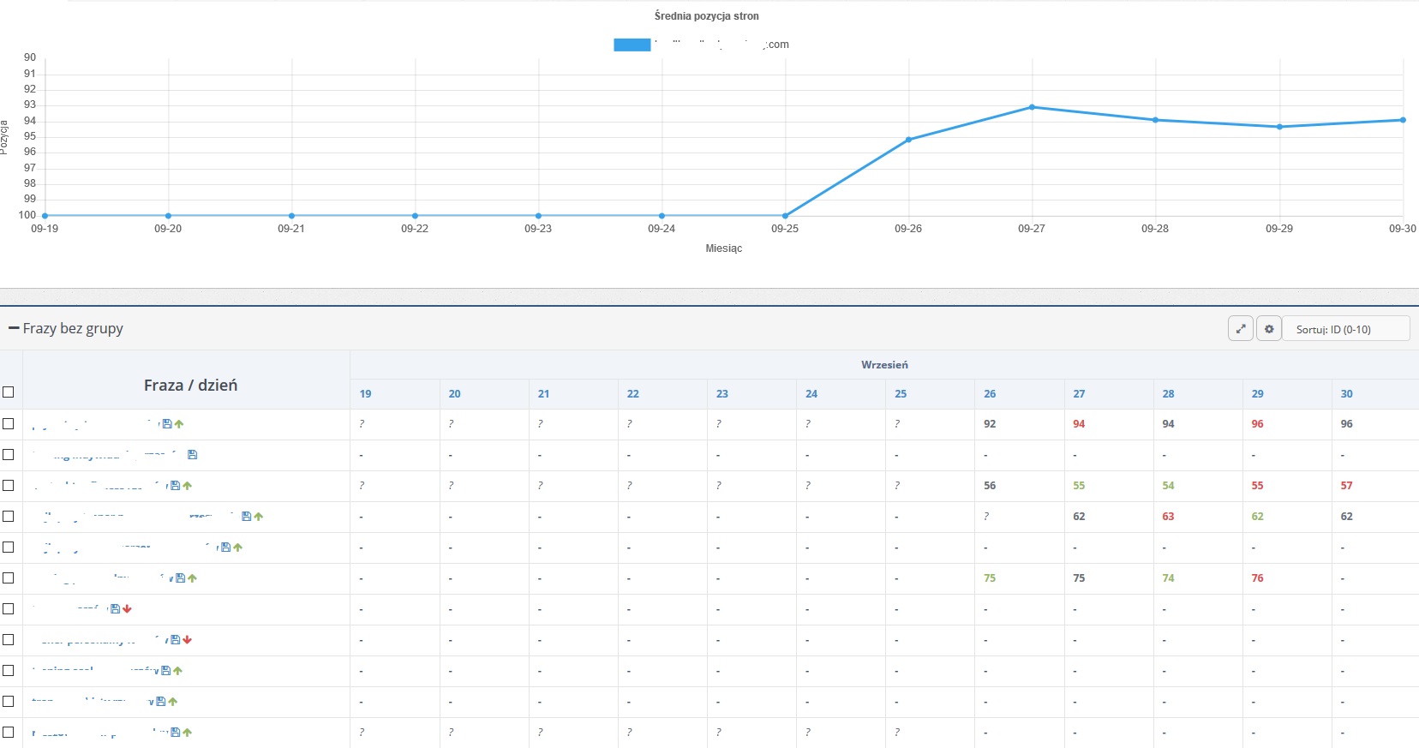Check the box for the row ending in 57
This screenshot has height=748, width=1419.
coord(9,485)
